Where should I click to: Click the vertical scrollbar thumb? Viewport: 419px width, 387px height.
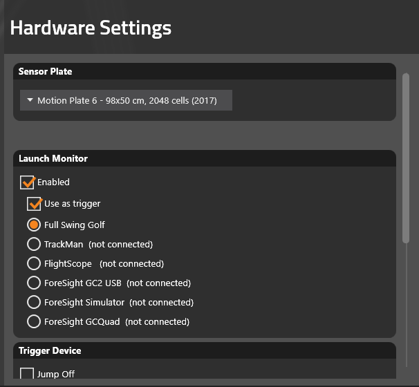406,158
